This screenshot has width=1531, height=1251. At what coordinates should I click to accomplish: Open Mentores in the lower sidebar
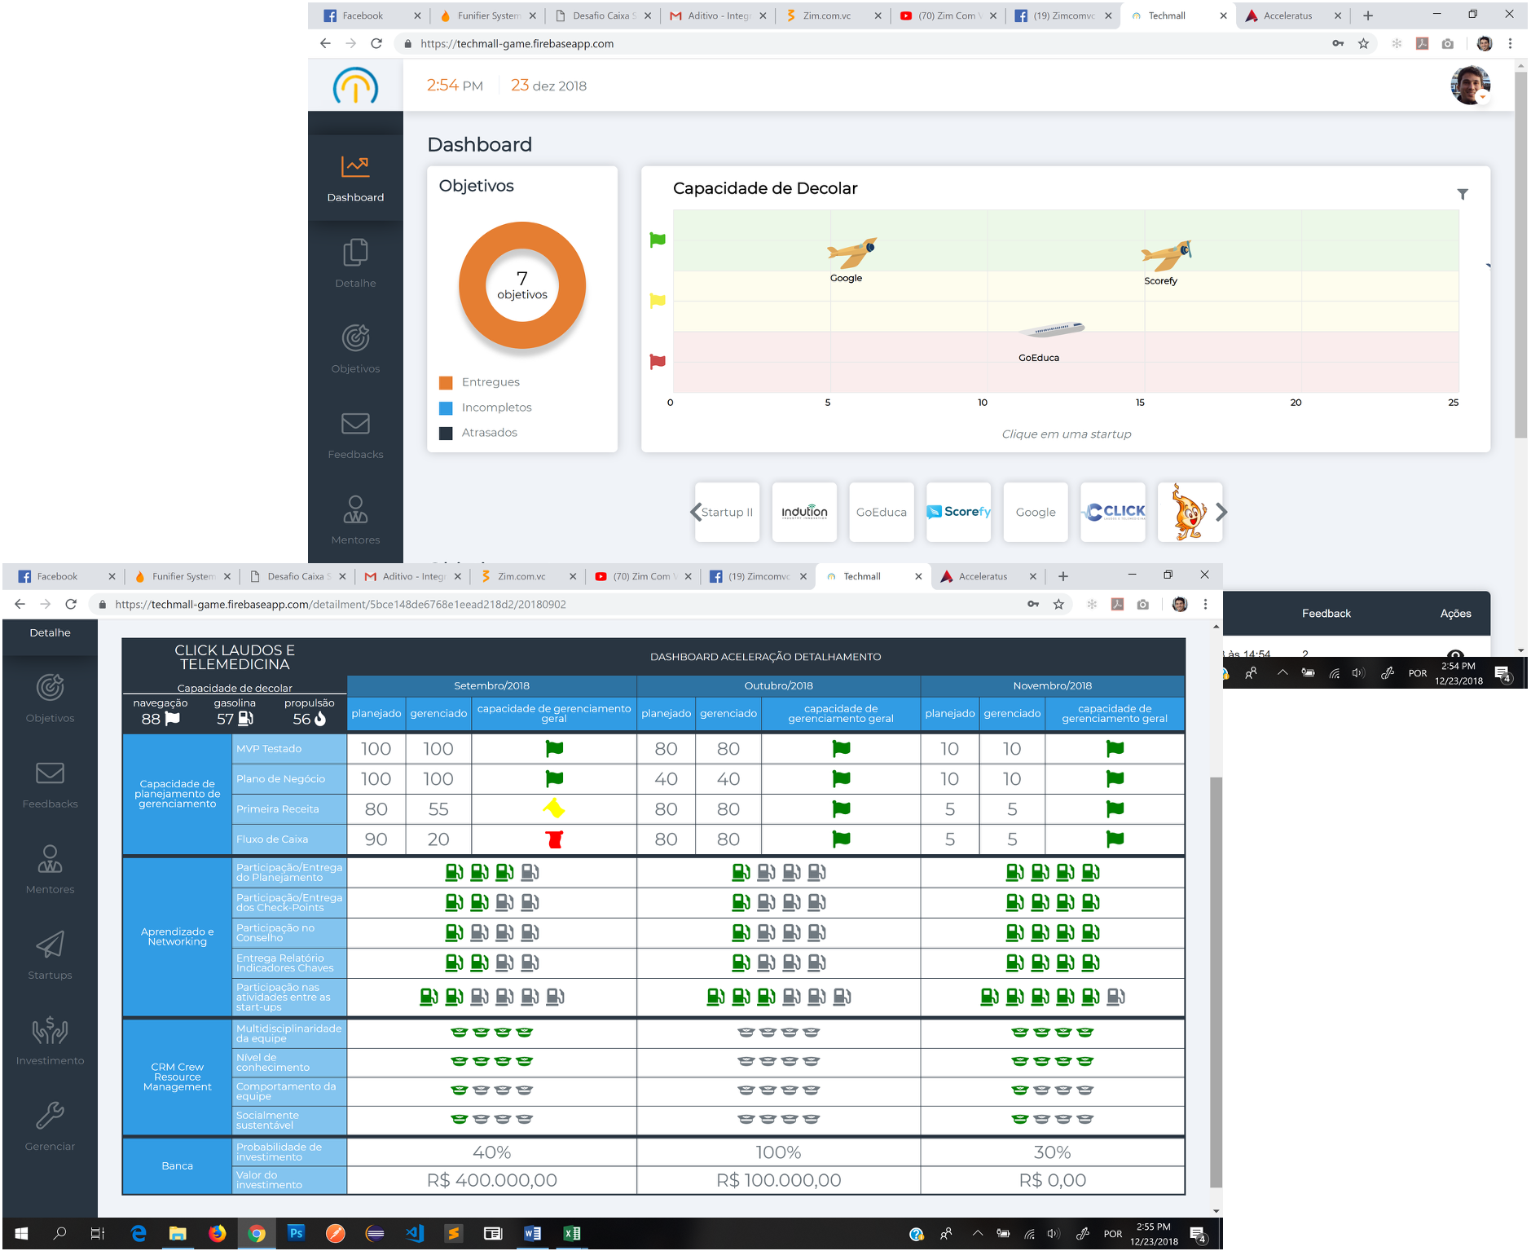50,870
